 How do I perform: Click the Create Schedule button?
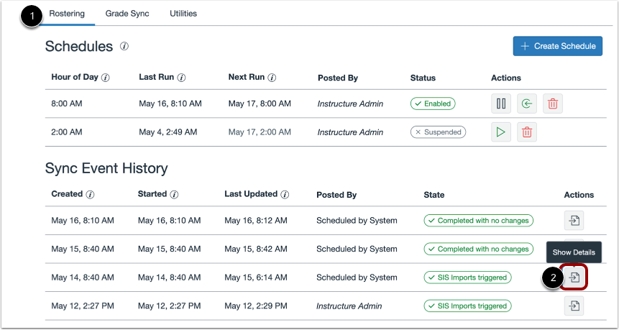coord(557,46)
